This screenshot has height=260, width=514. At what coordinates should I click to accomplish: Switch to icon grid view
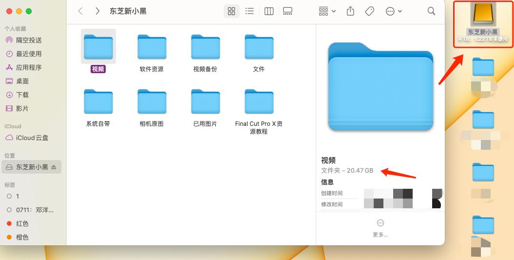(x=231, y=11)
